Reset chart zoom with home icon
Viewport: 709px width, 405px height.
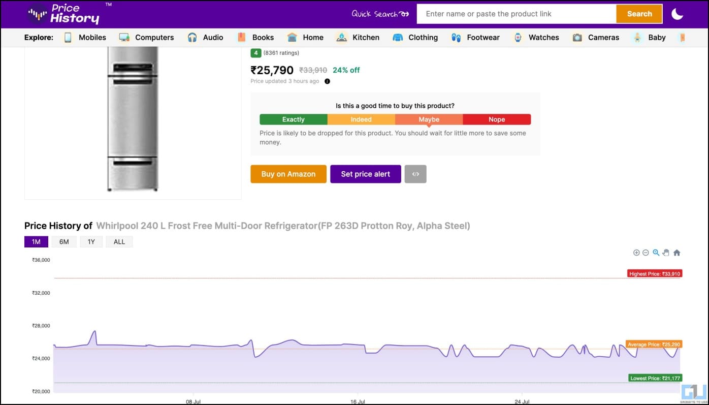click(676, 253)
